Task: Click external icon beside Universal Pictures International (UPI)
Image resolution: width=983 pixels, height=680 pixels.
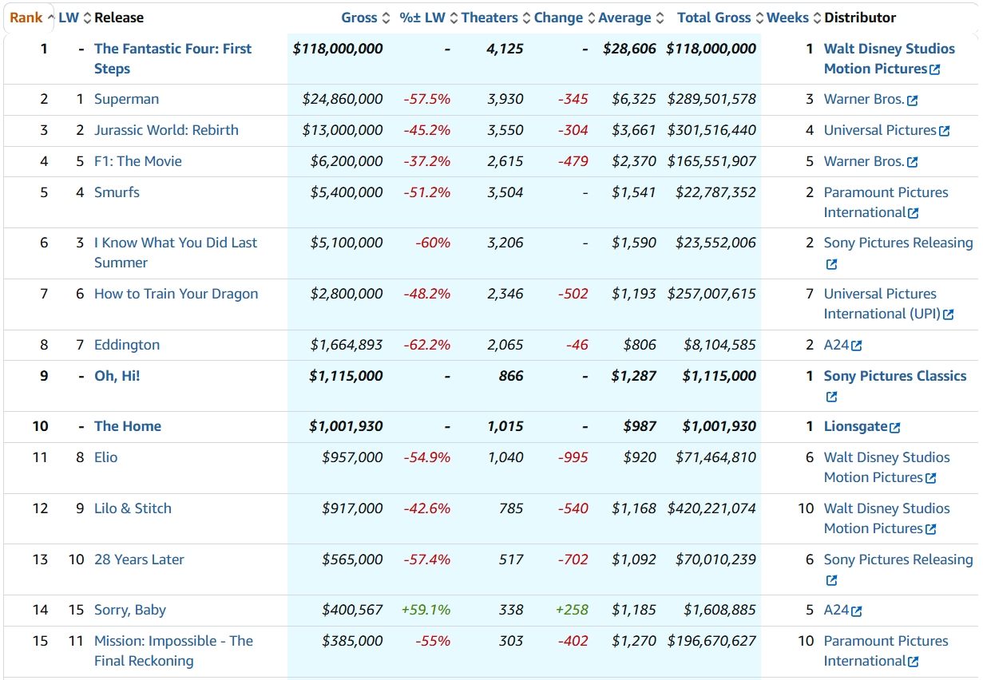Action: [x=949, y=314]
